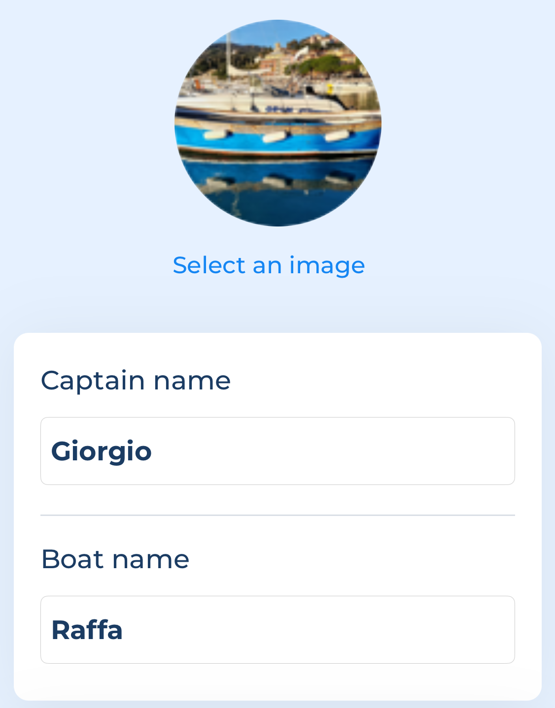
Task: Click empty space after Raffa in field
Action: [318, 630]
